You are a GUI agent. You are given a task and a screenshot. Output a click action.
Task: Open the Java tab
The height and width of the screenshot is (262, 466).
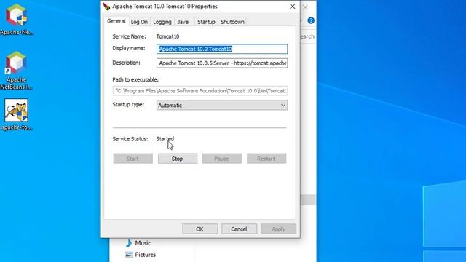coord(183,22)
